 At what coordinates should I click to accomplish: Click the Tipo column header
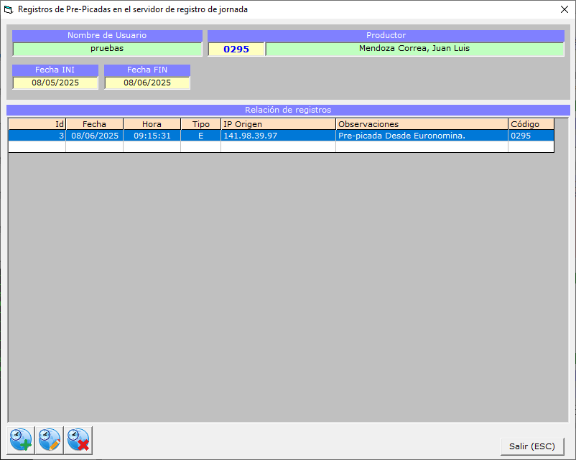tap(200, 124)
